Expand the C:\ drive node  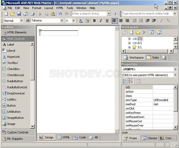[129, 39]
